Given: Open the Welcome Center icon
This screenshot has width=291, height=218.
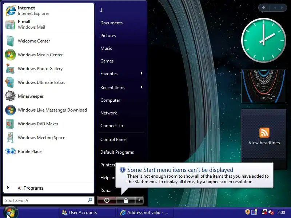Looking at the screenshot, I should [x=10, y=41].
